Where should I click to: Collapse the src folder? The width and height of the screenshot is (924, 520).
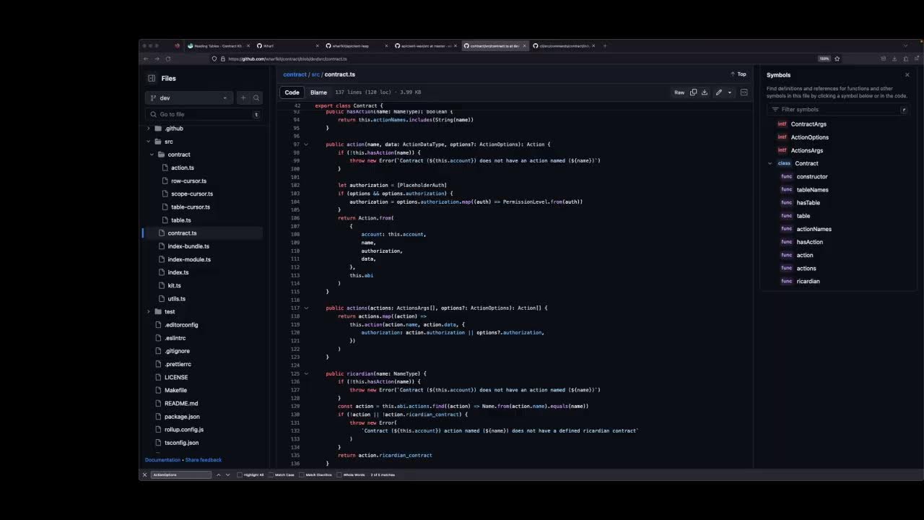coord(149,142)
